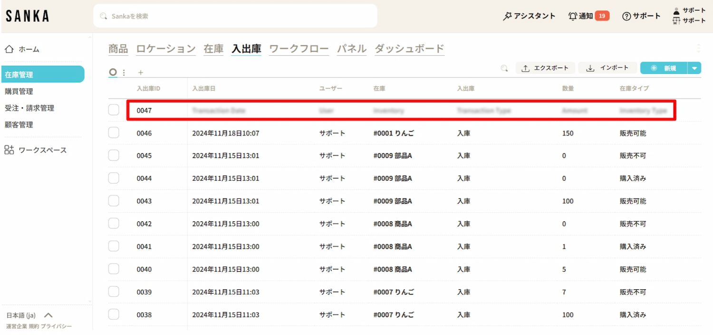Click the インポート button

click(607, 68)
